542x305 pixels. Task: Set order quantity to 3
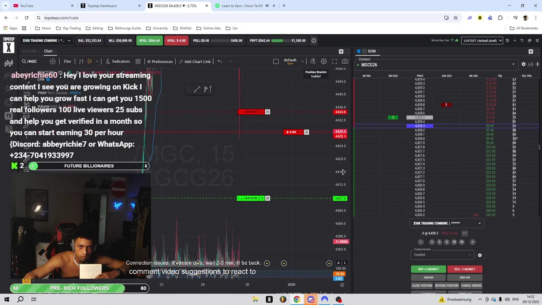point(439,242)
